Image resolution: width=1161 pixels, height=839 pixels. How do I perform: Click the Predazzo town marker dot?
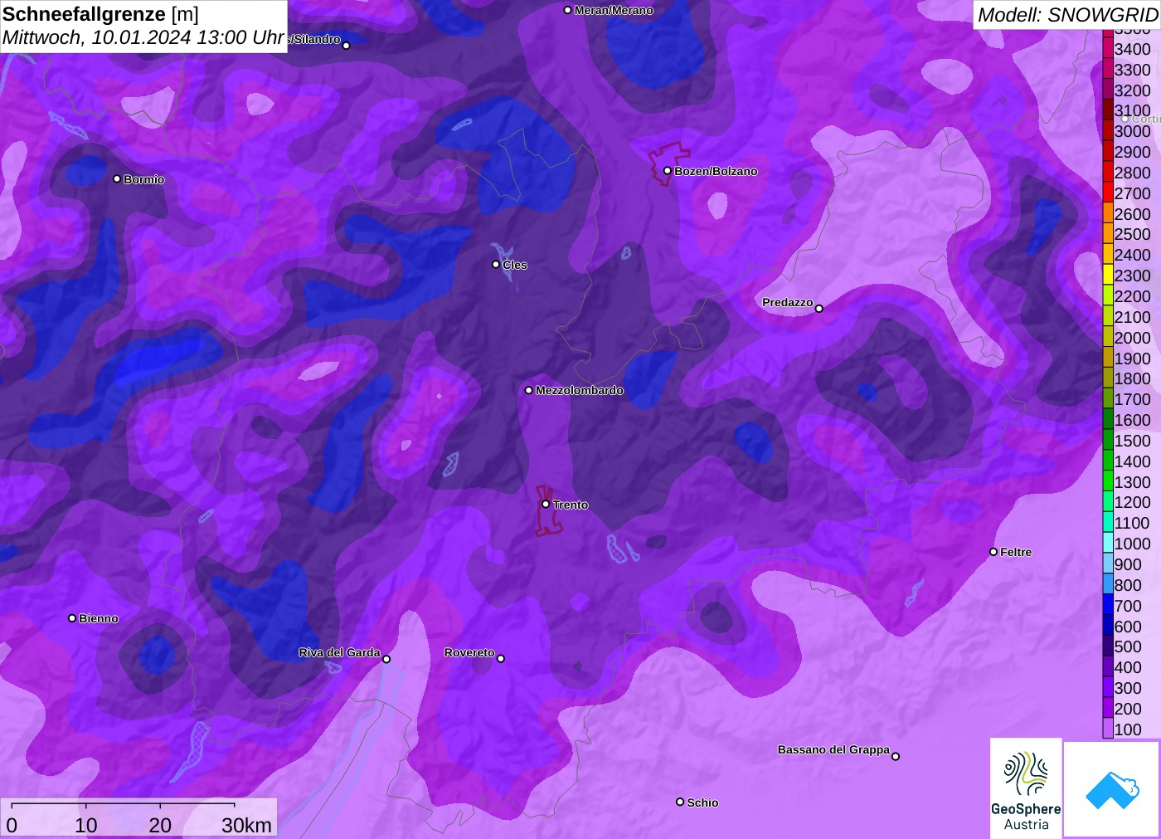(x=819, y=309)
